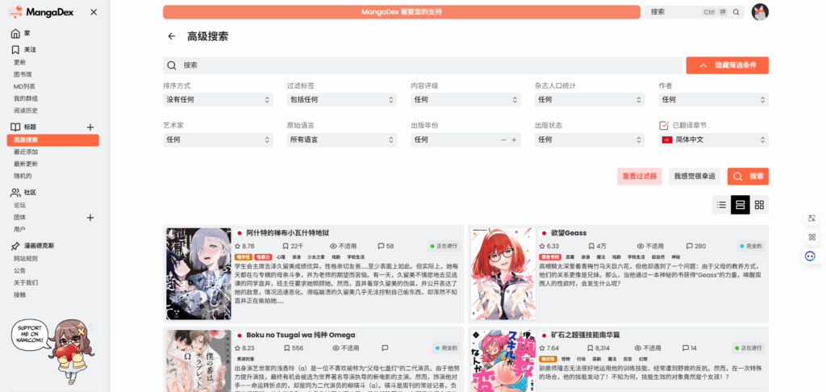Open 论坛 in sidebar

point(19,206)
